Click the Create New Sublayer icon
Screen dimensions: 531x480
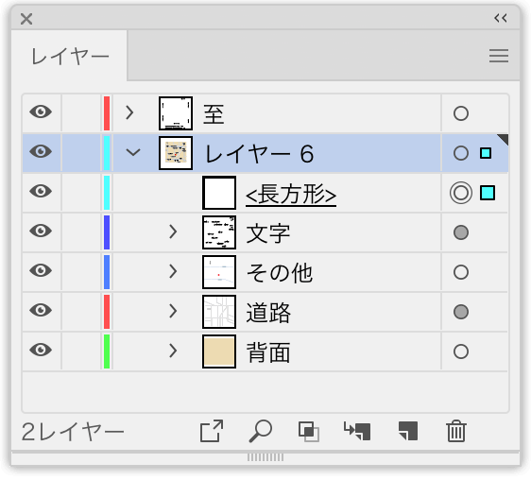coord(357,431)
